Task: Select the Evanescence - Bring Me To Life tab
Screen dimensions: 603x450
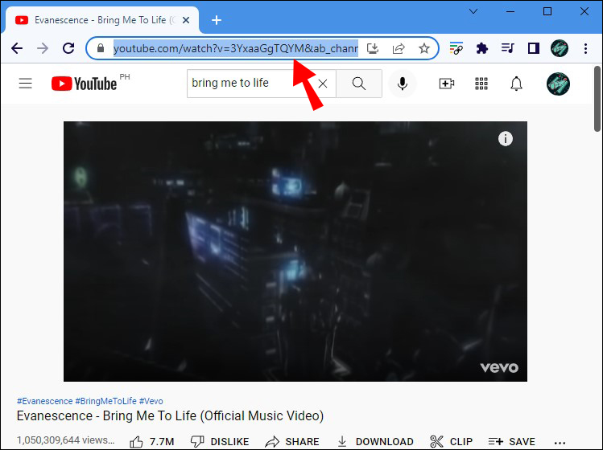Action: pyautogui.click(x=101, y=20)
